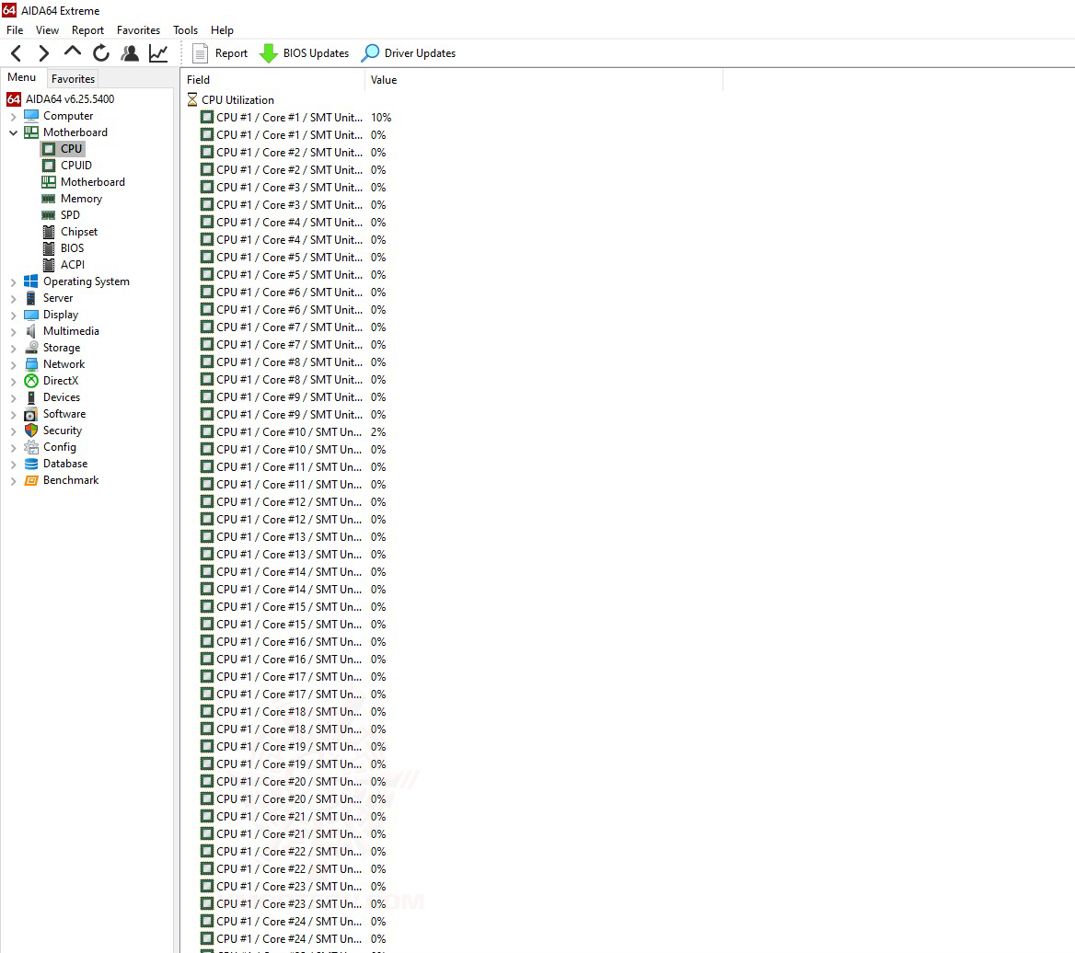Click the Display monitor icon
Screen dimensions: 1075x953
(31, 315)
